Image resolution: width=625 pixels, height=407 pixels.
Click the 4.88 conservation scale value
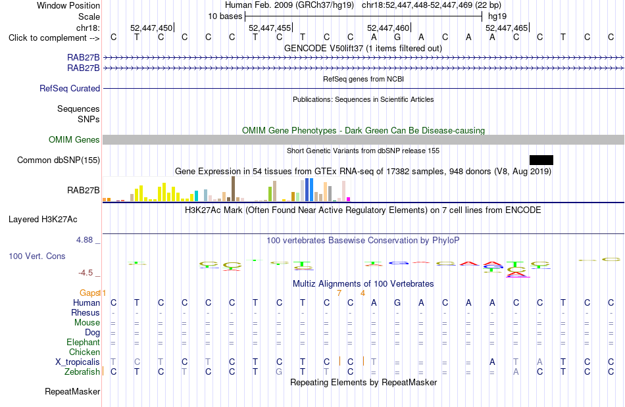click(84, 240)
